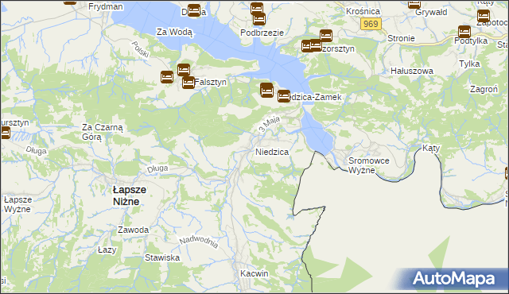Select the hotel icon above Podtylka

(x=464, y=32)
